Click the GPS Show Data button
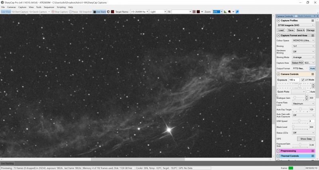 pyautogui.click(x=306, y=139)
